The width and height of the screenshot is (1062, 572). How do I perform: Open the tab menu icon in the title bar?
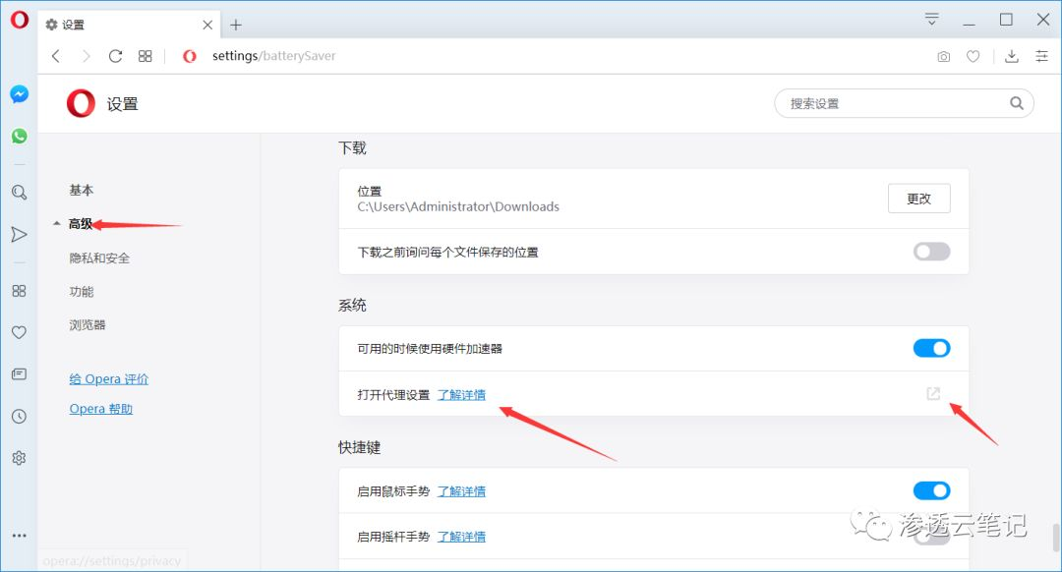[x=932, y=19]
